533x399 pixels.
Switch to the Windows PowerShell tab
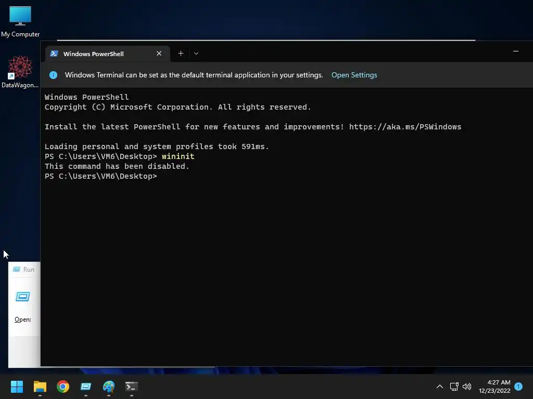(x=107, y=54)
